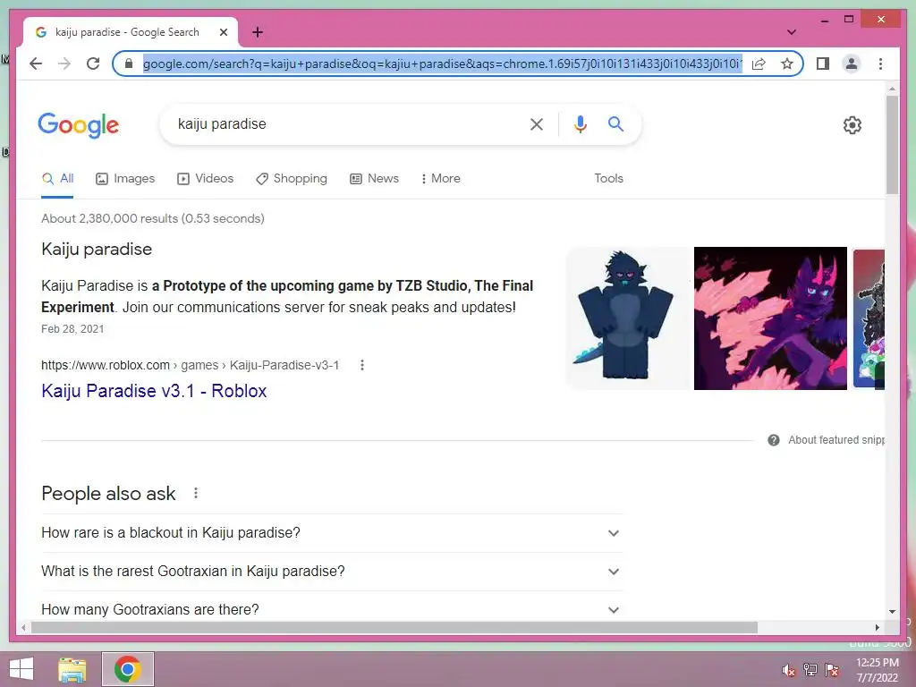Viewport: 916px width, 687px height.
Task: Open Google quick settings gear
Action: tap(852, 125)
